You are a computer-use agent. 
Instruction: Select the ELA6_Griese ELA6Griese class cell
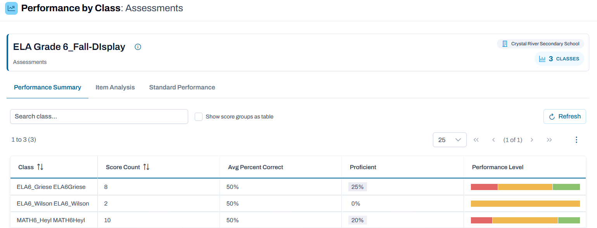pyautogui.click(x=54, y=187)
